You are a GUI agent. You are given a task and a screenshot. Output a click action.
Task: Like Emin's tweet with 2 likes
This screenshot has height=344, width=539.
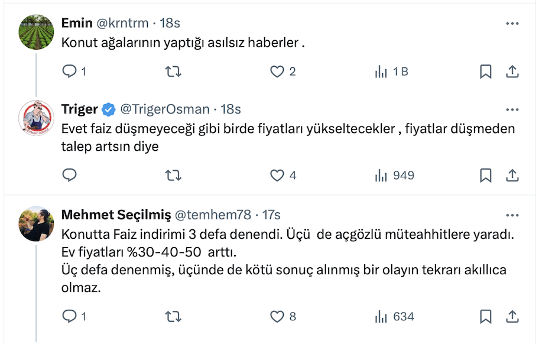[277, 72]
